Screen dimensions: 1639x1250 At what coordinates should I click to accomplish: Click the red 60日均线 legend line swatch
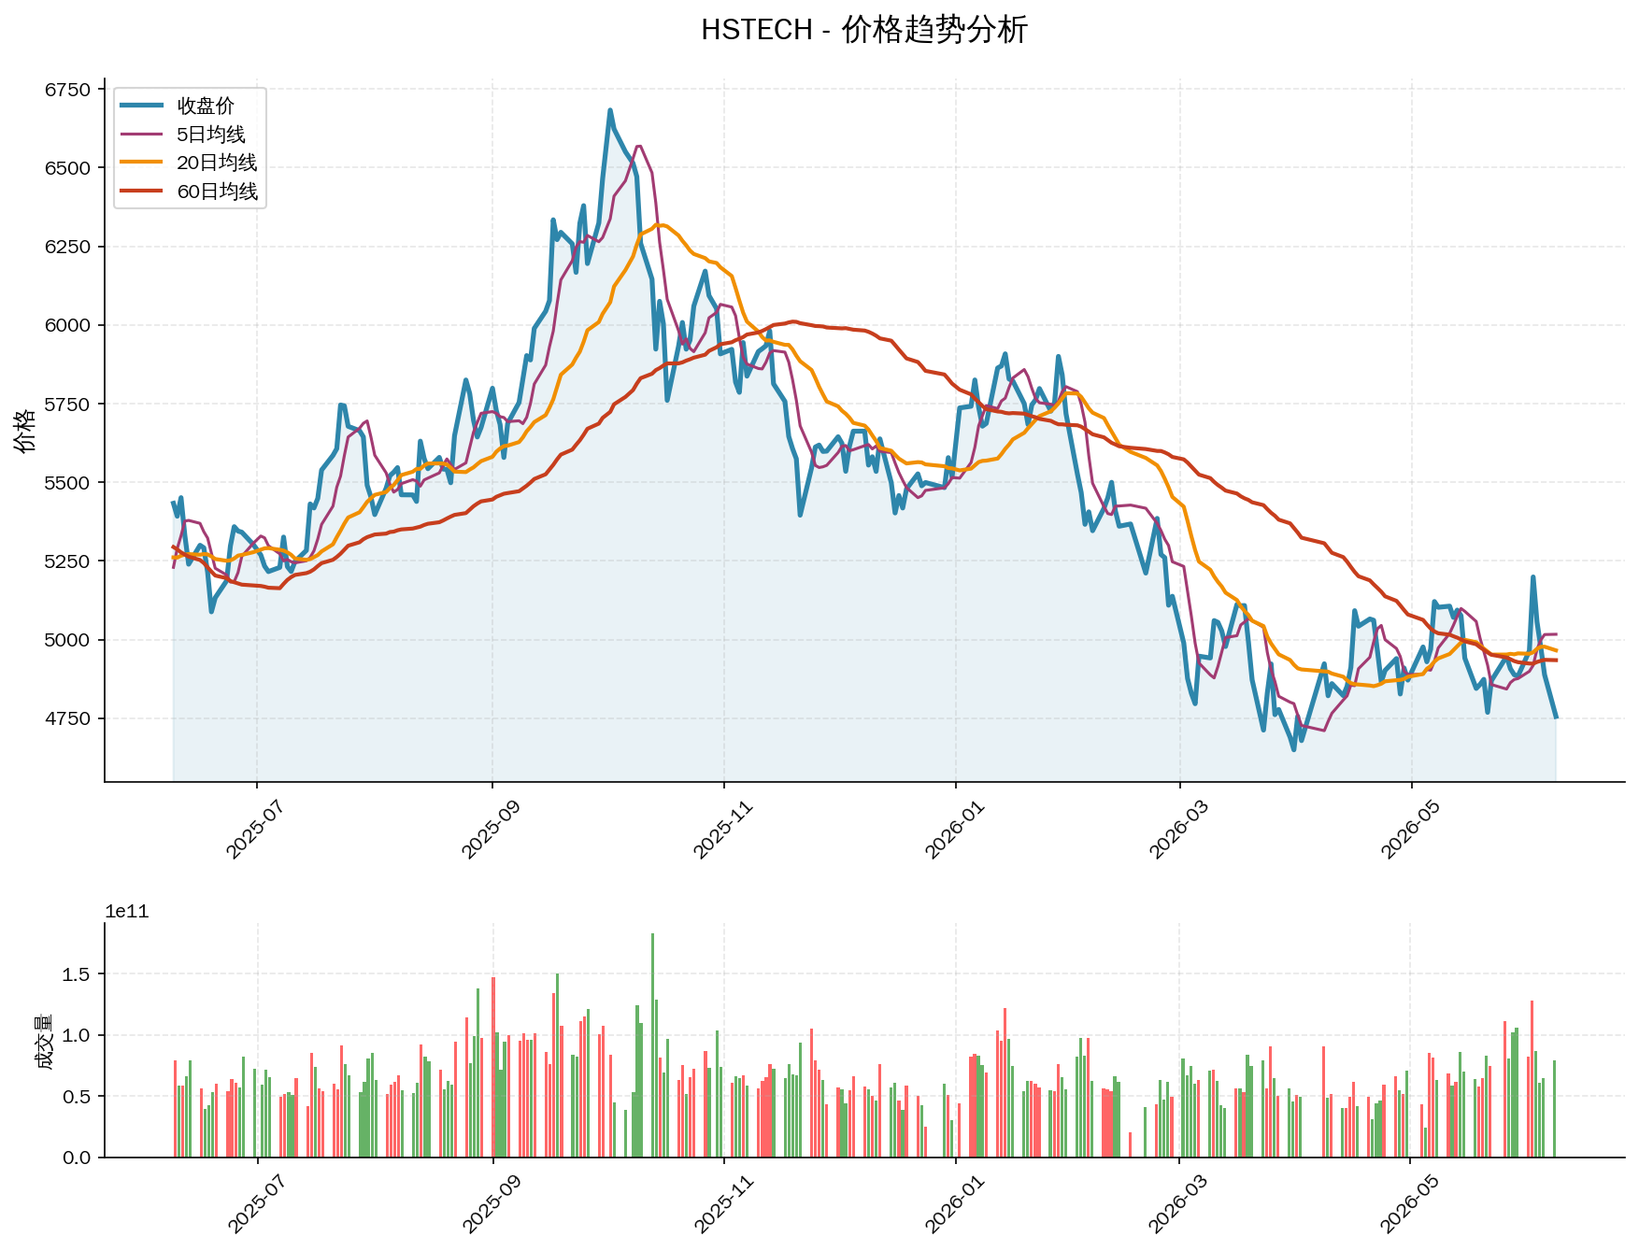pos(142,192)
